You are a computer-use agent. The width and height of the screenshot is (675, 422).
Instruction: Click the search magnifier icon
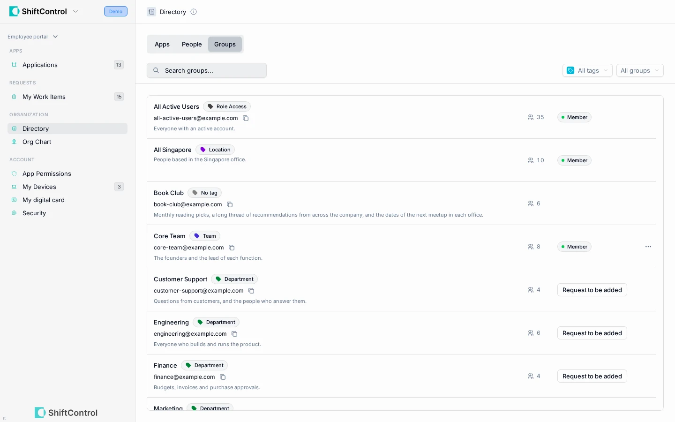click(156, 70)
